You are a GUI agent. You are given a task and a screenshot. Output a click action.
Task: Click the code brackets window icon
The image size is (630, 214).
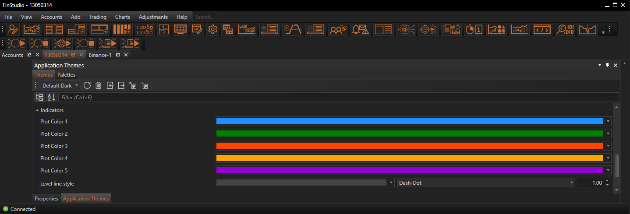point(543,29)
